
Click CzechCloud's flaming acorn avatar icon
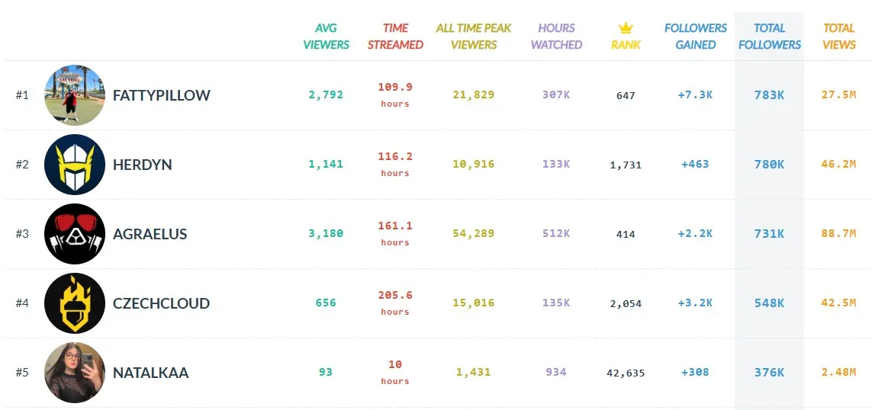[75, 303]
